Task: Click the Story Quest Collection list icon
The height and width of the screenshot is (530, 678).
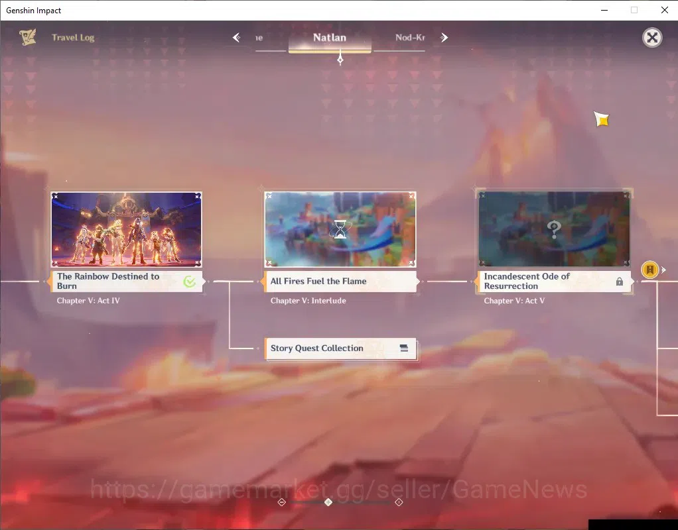Action: pos(404,348)
